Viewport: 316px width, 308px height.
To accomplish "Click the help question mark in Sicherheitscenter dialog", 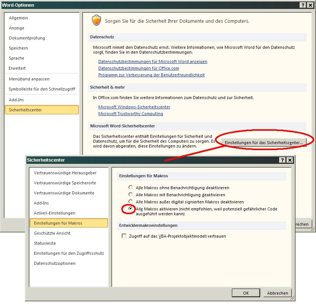I will 283,160.
